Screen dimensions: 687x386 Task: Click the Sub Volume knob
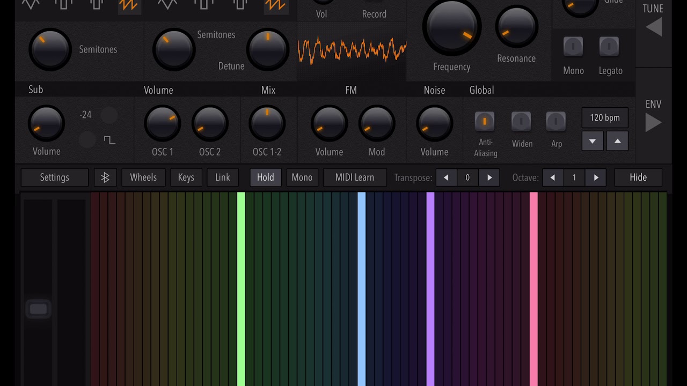(46, 124)
